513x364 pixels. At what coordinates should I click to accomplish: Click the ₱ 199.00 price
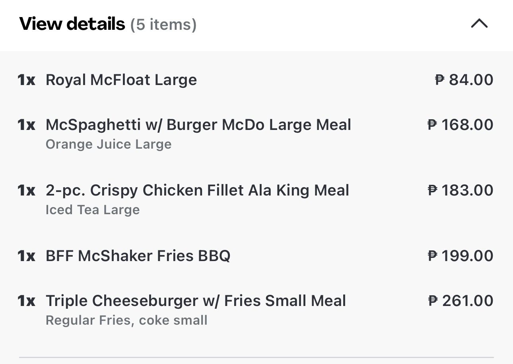(461, 256)
